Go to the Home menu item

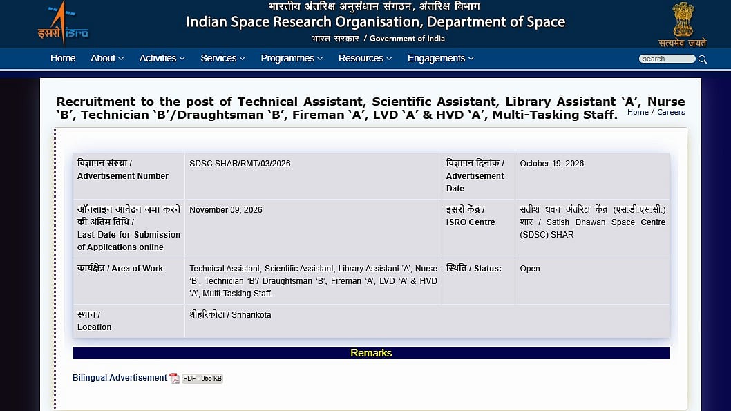63,58
